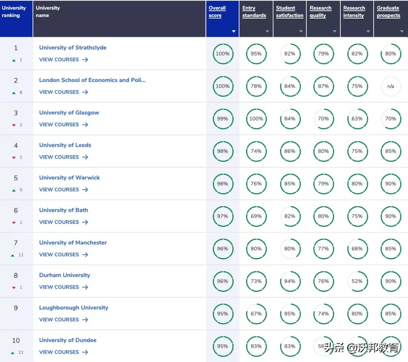Open Loughborough University page
408x362 pixels.
[x=74, y=308]
